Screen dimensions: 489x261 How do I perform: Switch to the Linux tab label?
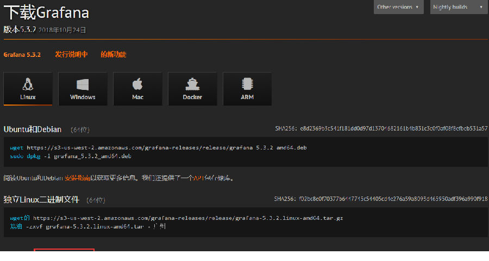pos(28,97)
